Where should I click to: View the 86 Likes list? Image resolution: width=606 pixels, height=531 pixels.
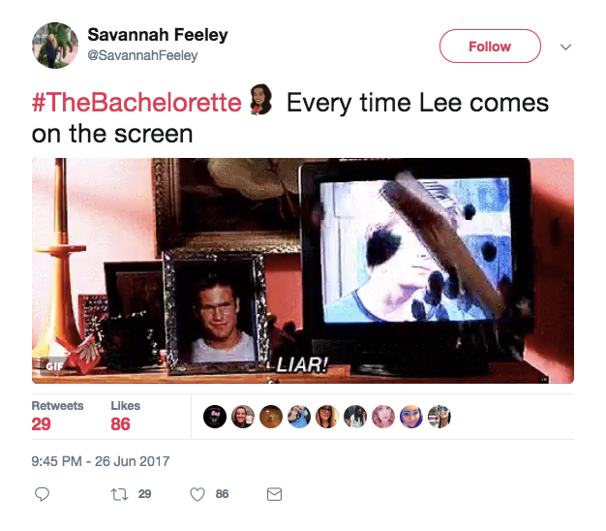125,416
